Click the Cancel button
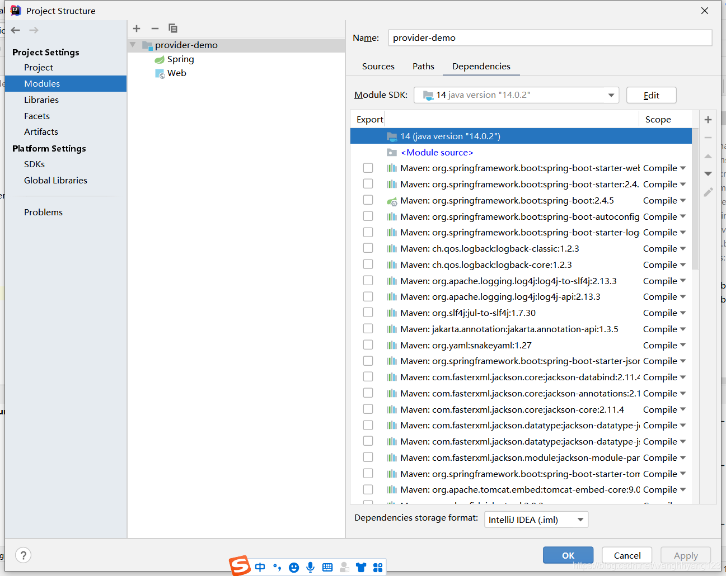This screenshot has width=726, height=576. (627, 555)
